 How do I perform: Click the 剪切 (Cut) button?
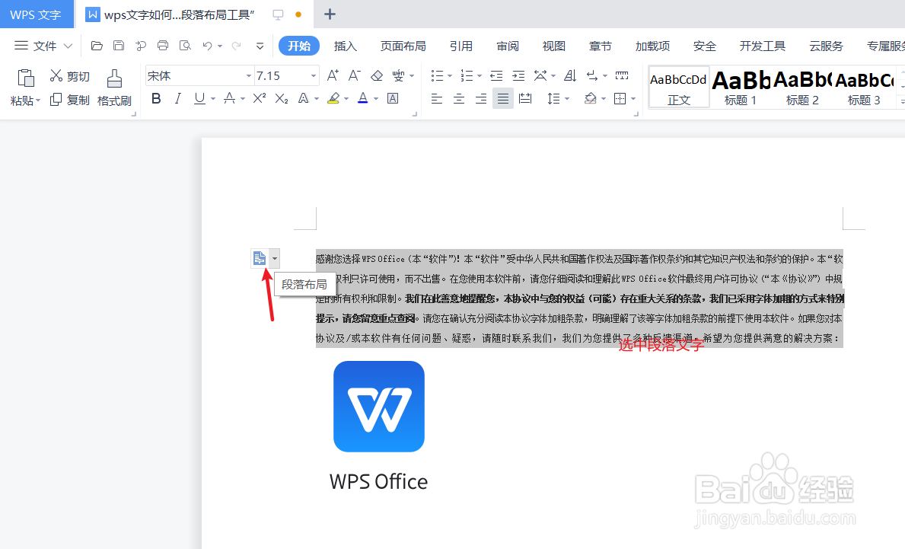tap(70, 76)
